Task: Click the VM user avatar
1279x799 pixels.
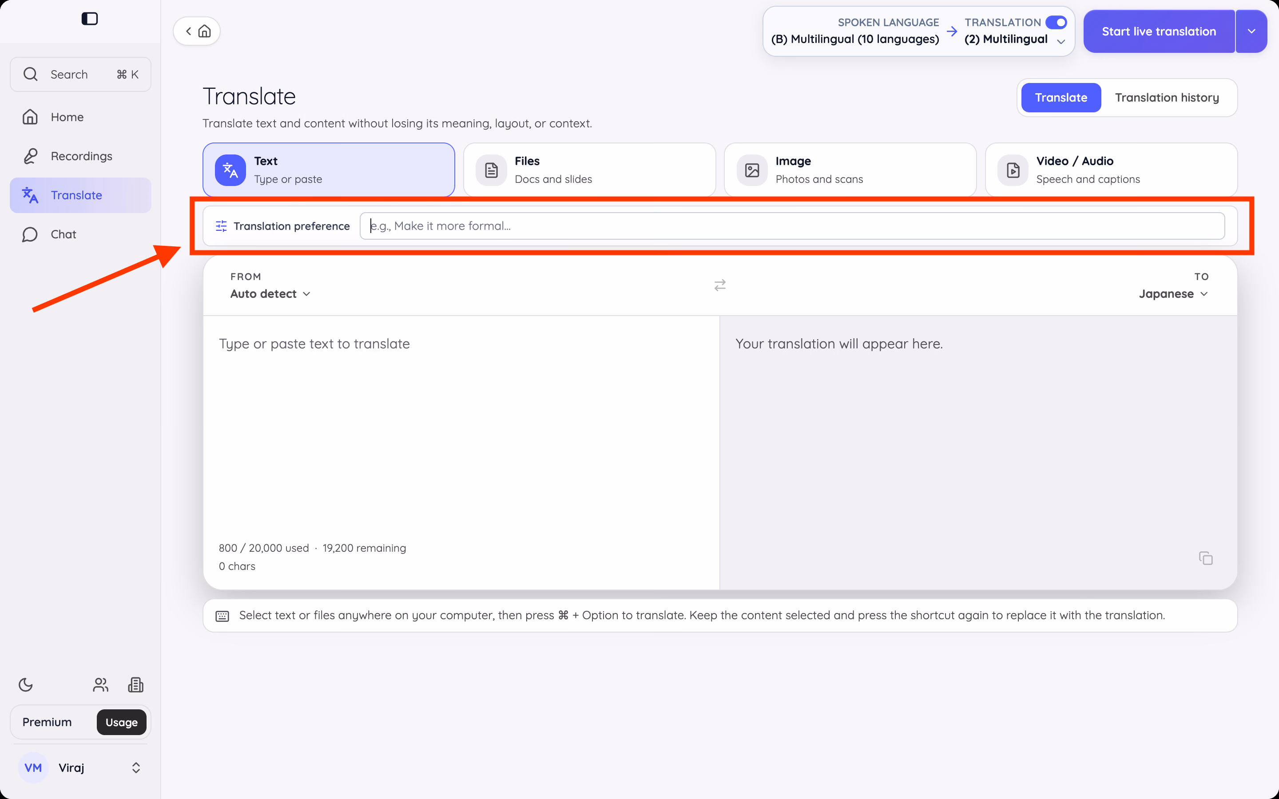Action: pyautogui.click(x=33, y=768)
